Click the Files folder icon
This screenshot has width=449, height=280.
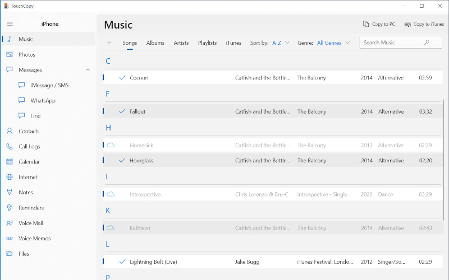[10, 254]
